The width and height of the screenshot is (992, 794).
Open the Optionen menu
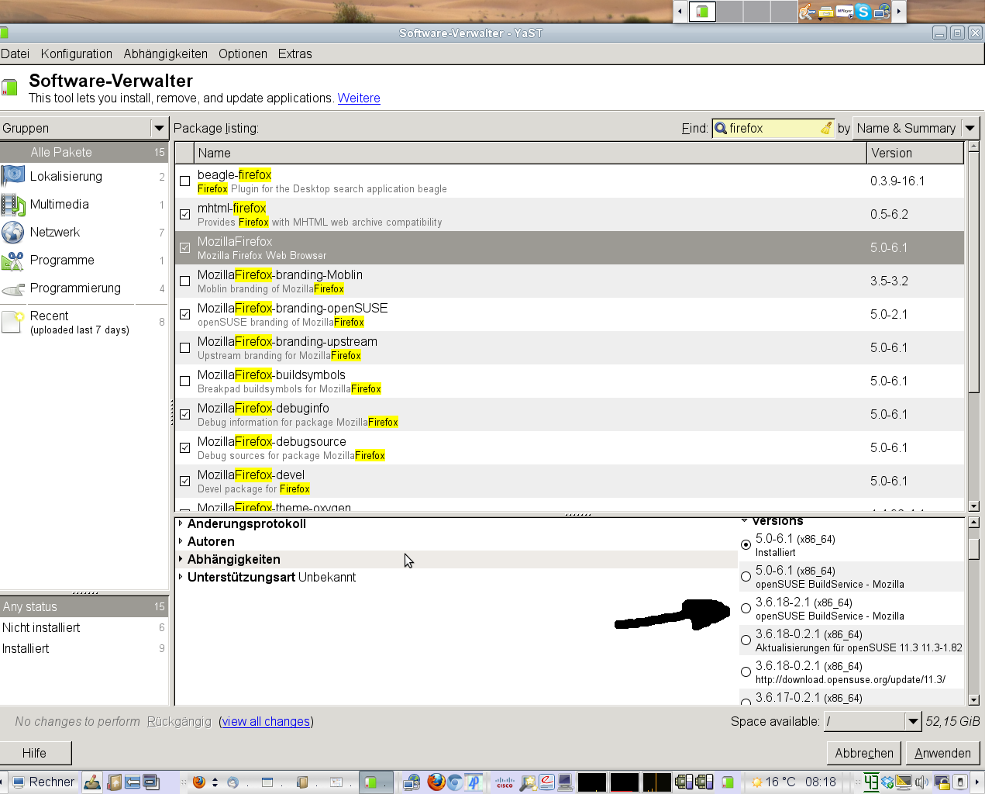pos(243,54)
